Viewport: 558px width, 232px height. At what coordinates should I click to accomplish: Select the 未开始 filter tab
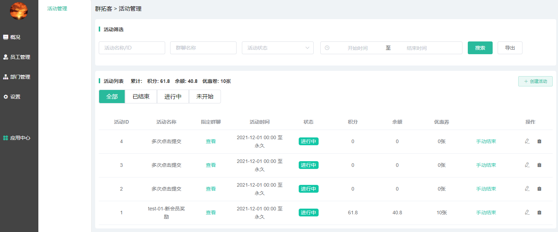pyautogui.click(x=205, y=96)
